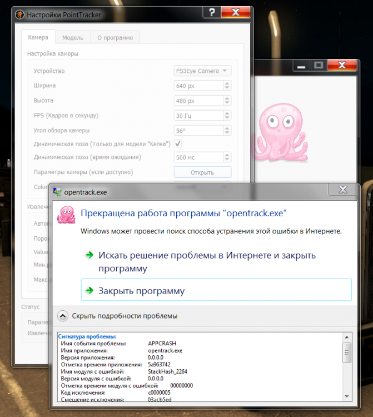Click the StackHash_2264 module name

coord(167,371)
